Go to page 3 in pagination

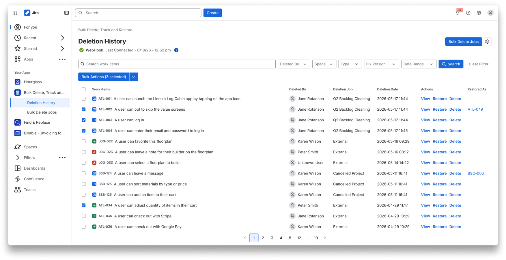[x=272, y=238]
